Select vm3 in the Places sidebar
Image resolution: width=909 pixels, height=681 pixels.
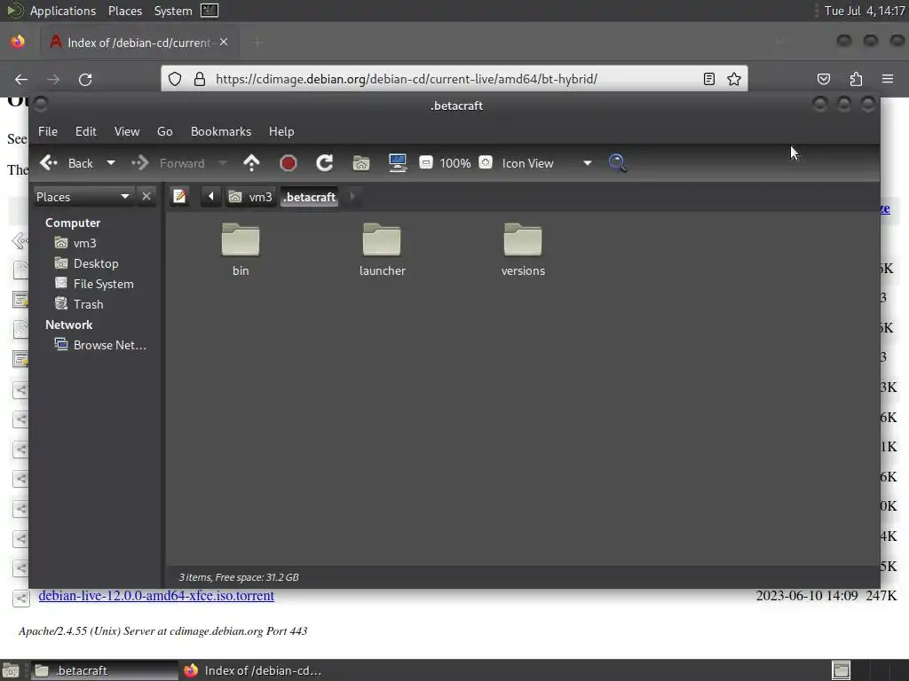[x=75, y=243]
